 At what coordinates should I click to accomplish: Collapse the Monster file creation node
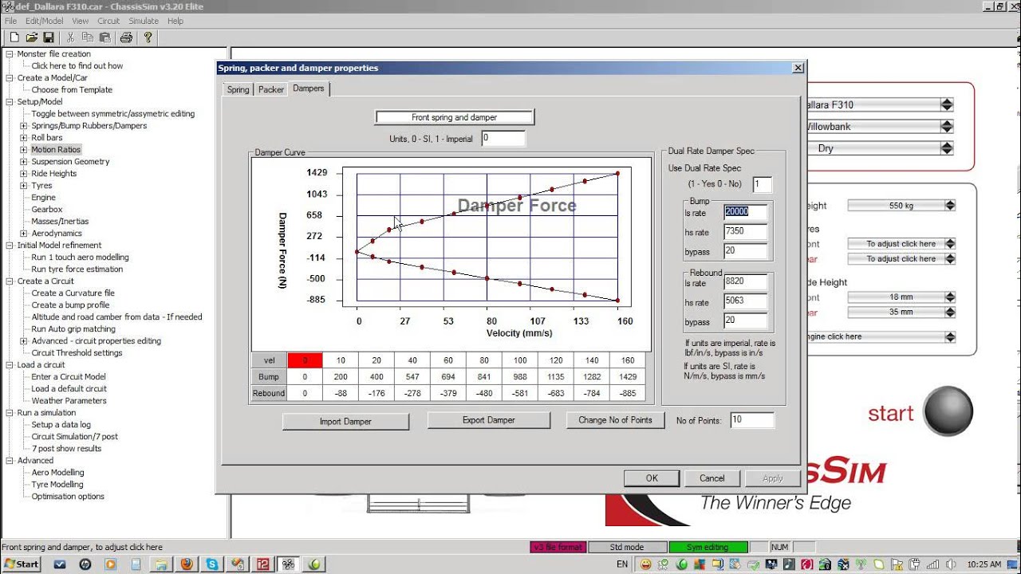click(x=10, y=54)
